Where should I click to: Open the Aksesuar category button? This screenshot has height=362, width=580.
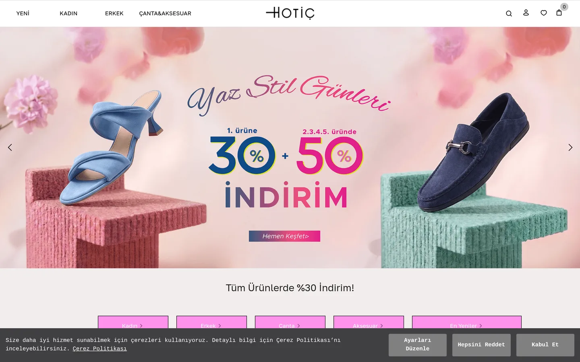tap(369, 322)
